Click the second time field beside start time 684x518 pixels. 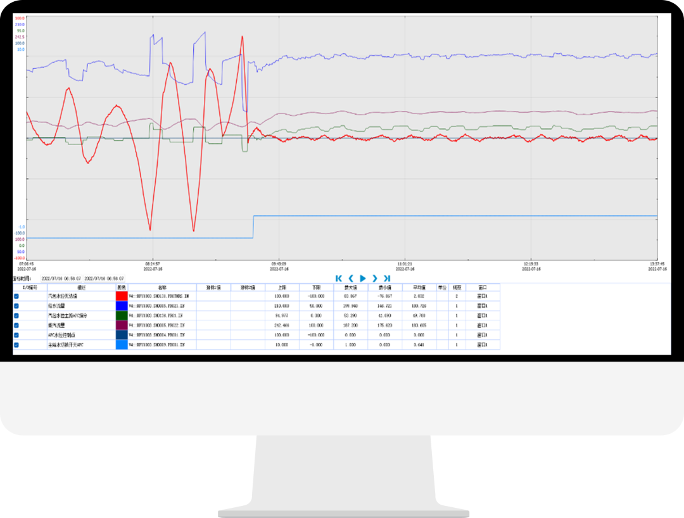pyautogui.click(x=104, y=279)
